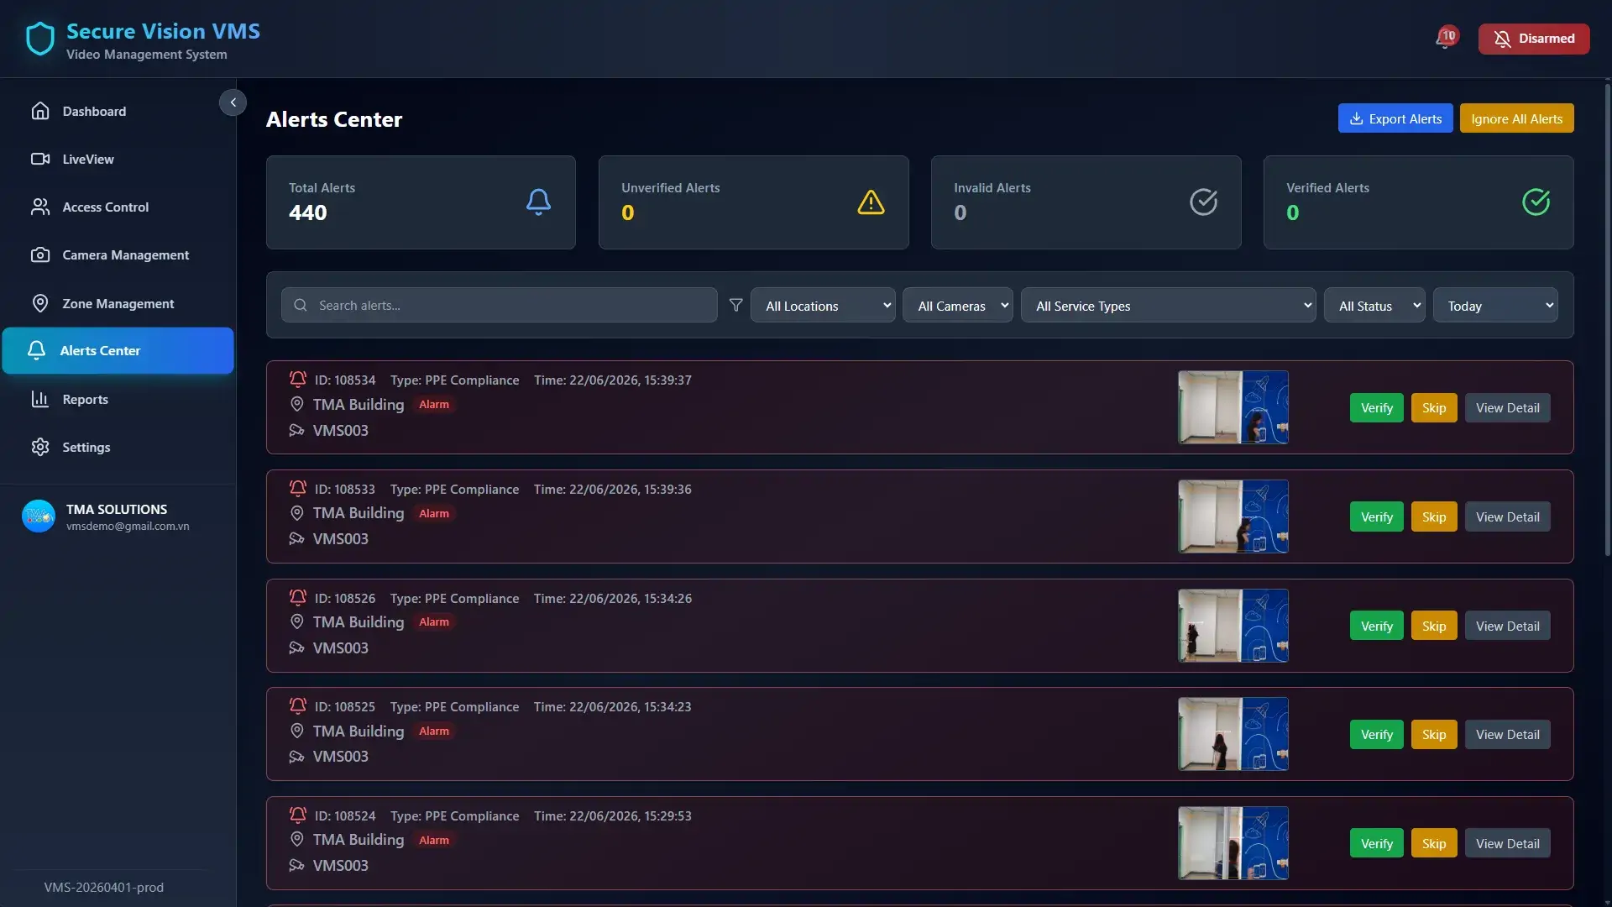1612x907 pixels.
Task: Click the camera icon beside VMS003 in alert 108526
Action: [296, 647]
